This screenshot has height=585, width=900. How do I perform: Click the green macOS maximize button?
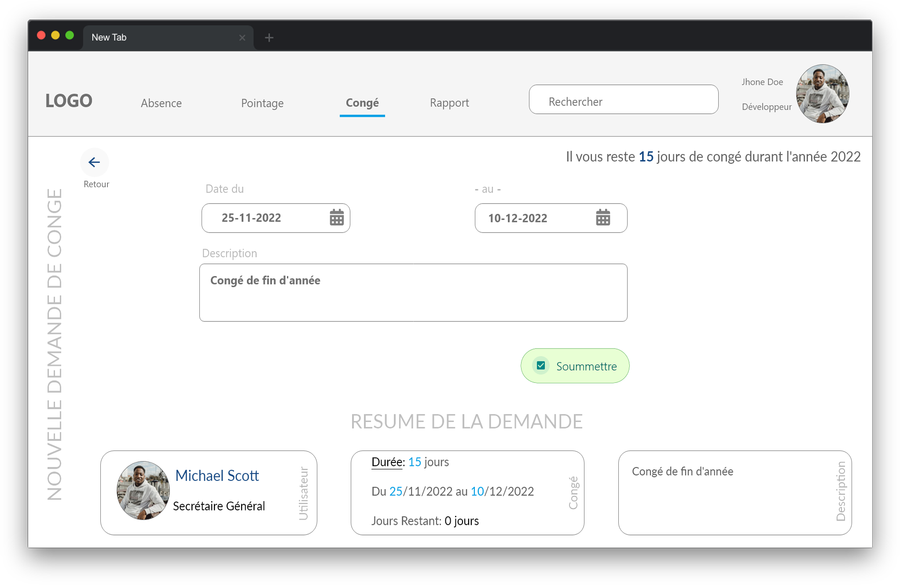tap(70, 36)
